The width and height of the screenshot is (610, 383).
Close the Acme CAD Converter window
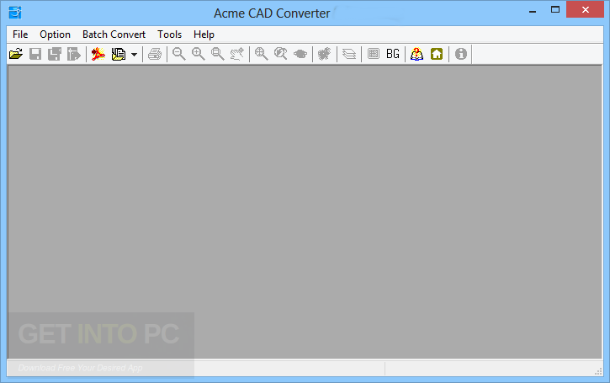(585, 10)
